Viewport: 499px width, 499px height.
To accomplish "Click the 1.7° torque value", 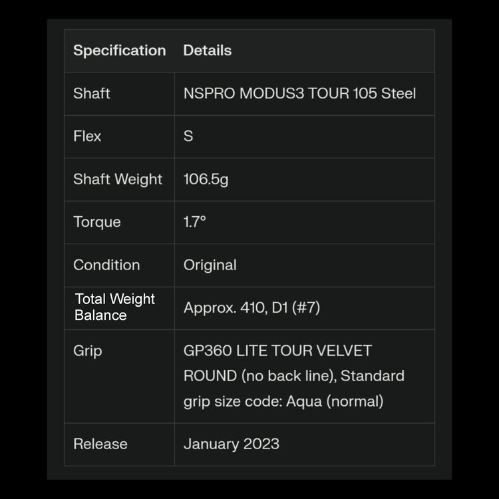I will 195,222.
